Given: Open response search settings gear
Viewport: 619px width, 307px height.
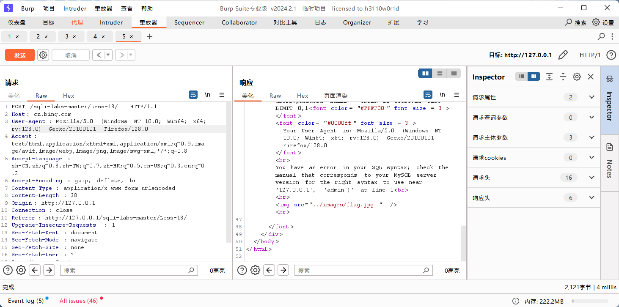Looking at the screenshot, I should click(x=255, y=270).
